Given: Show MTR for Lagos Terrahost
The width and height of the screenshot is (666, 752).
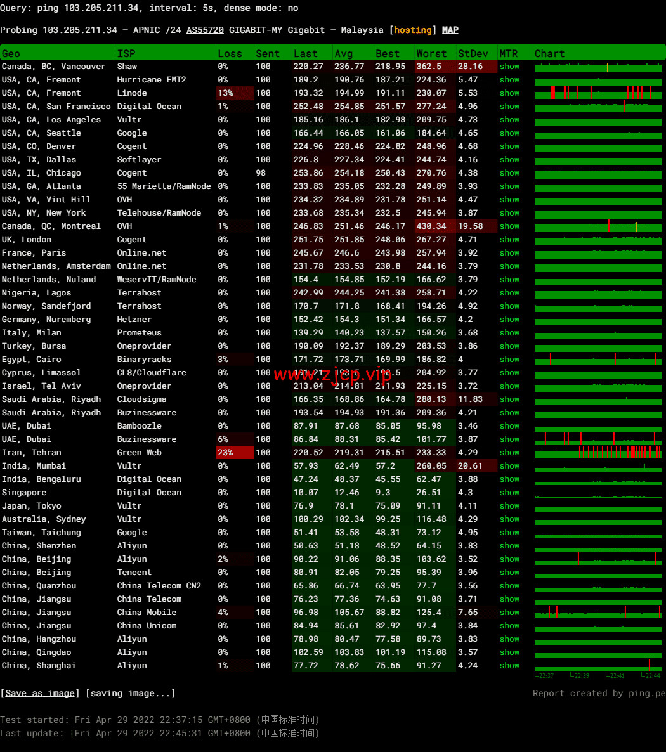Looking at the screenshot, I should 509,293.
